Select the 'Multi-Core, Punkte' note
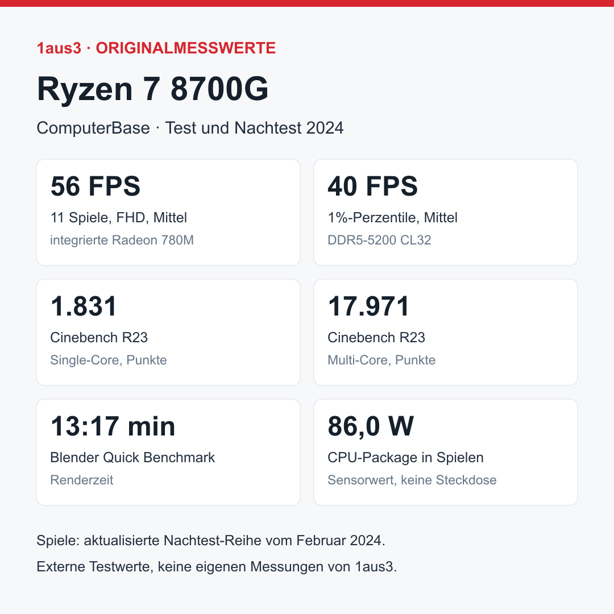The image size is (614, 614). [381, 360]
